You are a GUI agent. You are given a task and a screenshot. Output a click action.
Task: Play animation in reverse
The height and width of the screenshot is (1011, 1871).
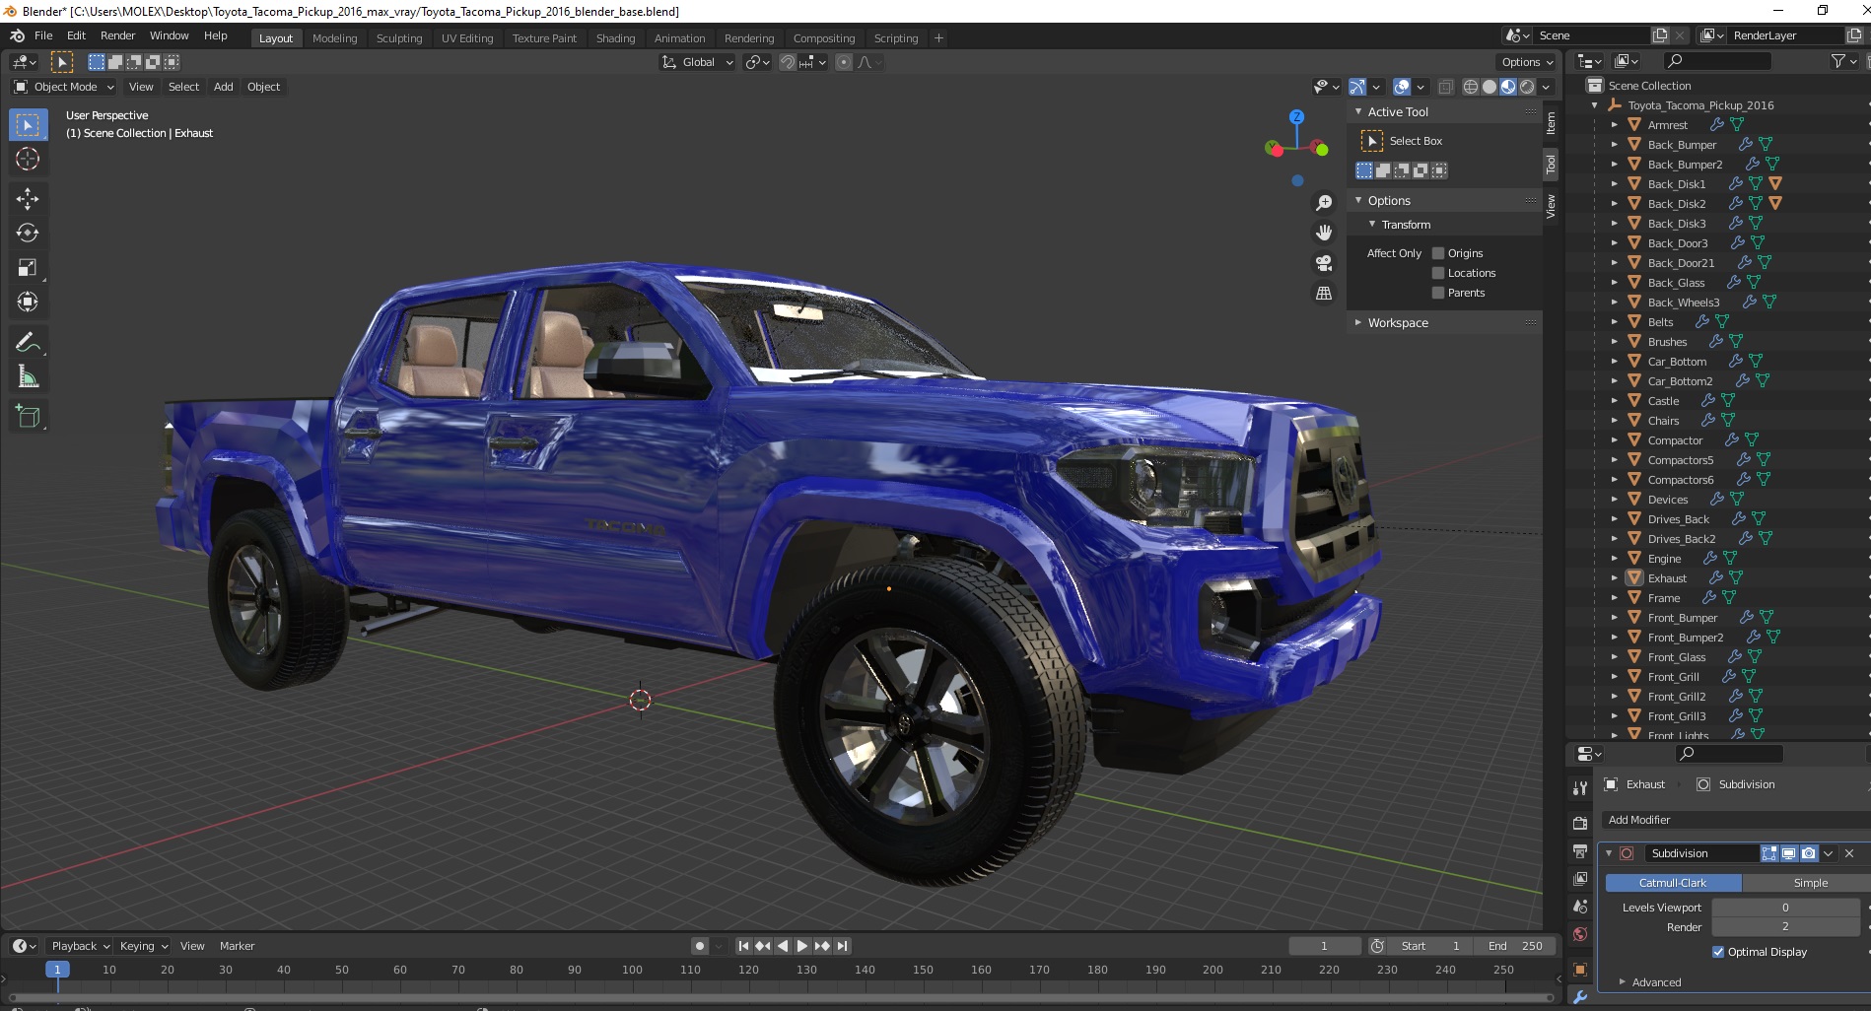(x=783, y=946)
